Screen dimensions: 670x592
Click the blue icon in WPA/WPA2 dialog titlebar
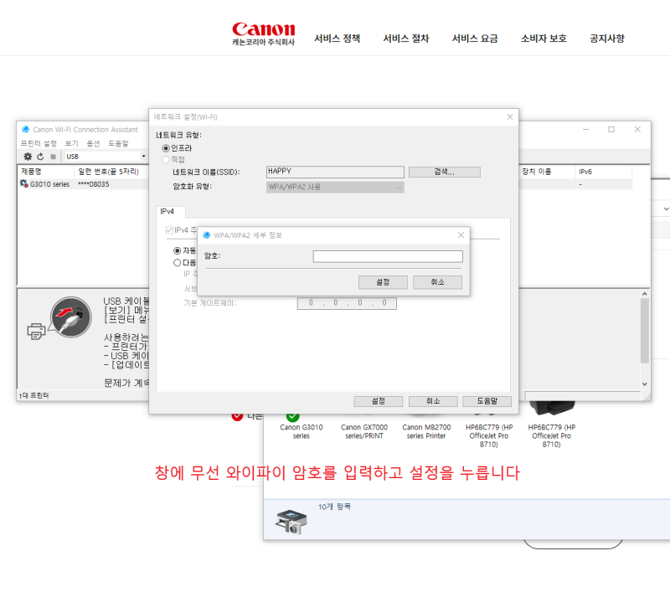pos(206,234)
